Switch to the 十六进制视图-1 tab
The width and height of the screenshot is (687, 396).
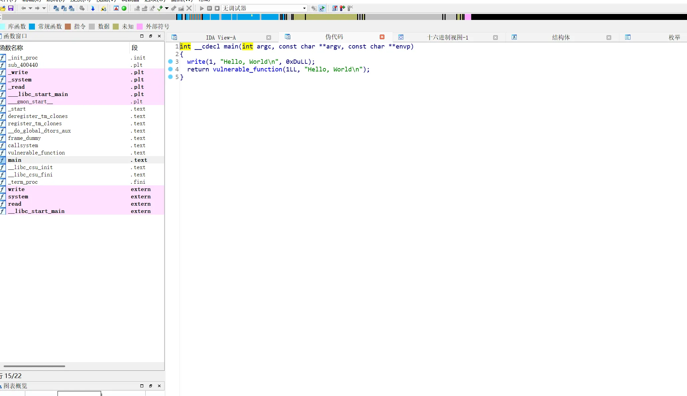click(x=447, y=38)
